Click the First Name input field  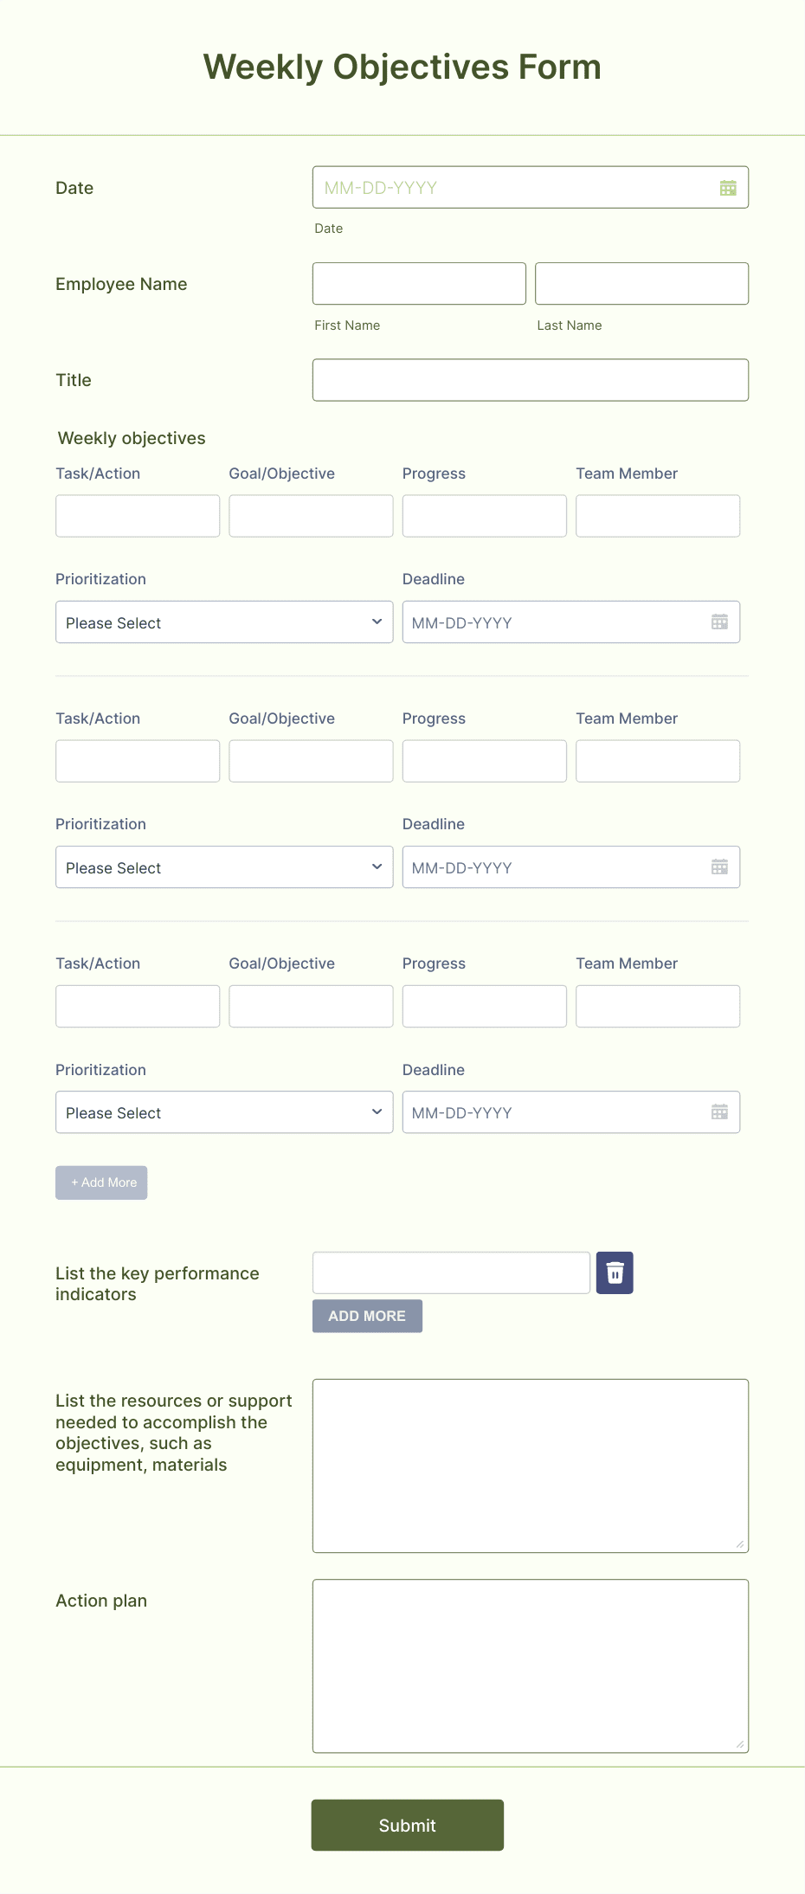tap(418, 283)
